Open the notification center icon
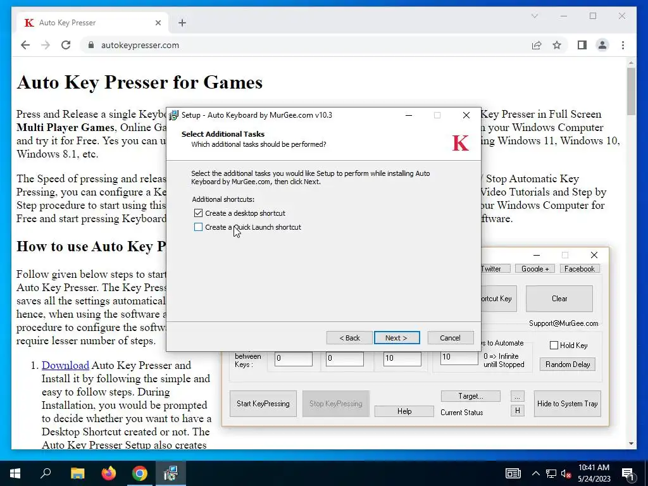648x486 pixels. tap(628, 473)
